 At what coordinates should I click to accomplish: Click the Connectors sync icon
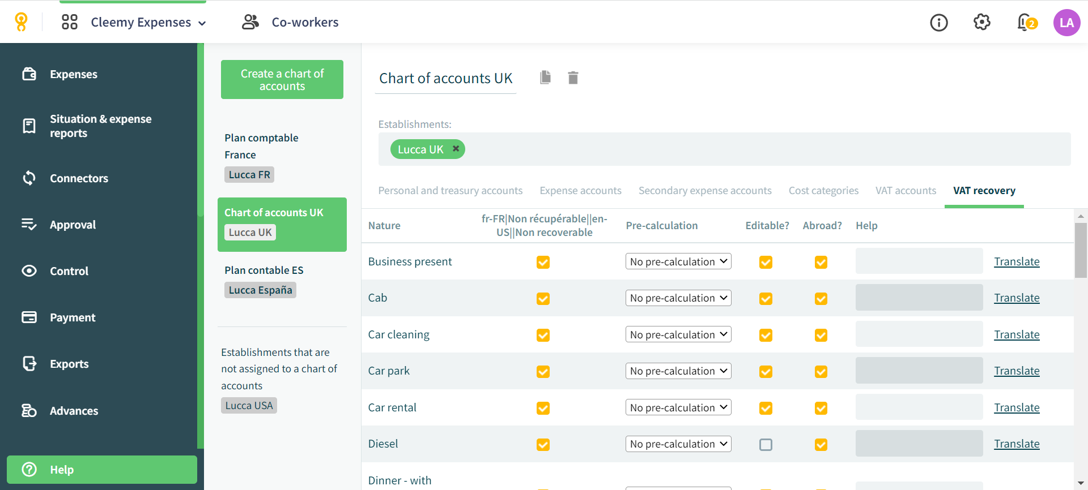click(29, 178)
